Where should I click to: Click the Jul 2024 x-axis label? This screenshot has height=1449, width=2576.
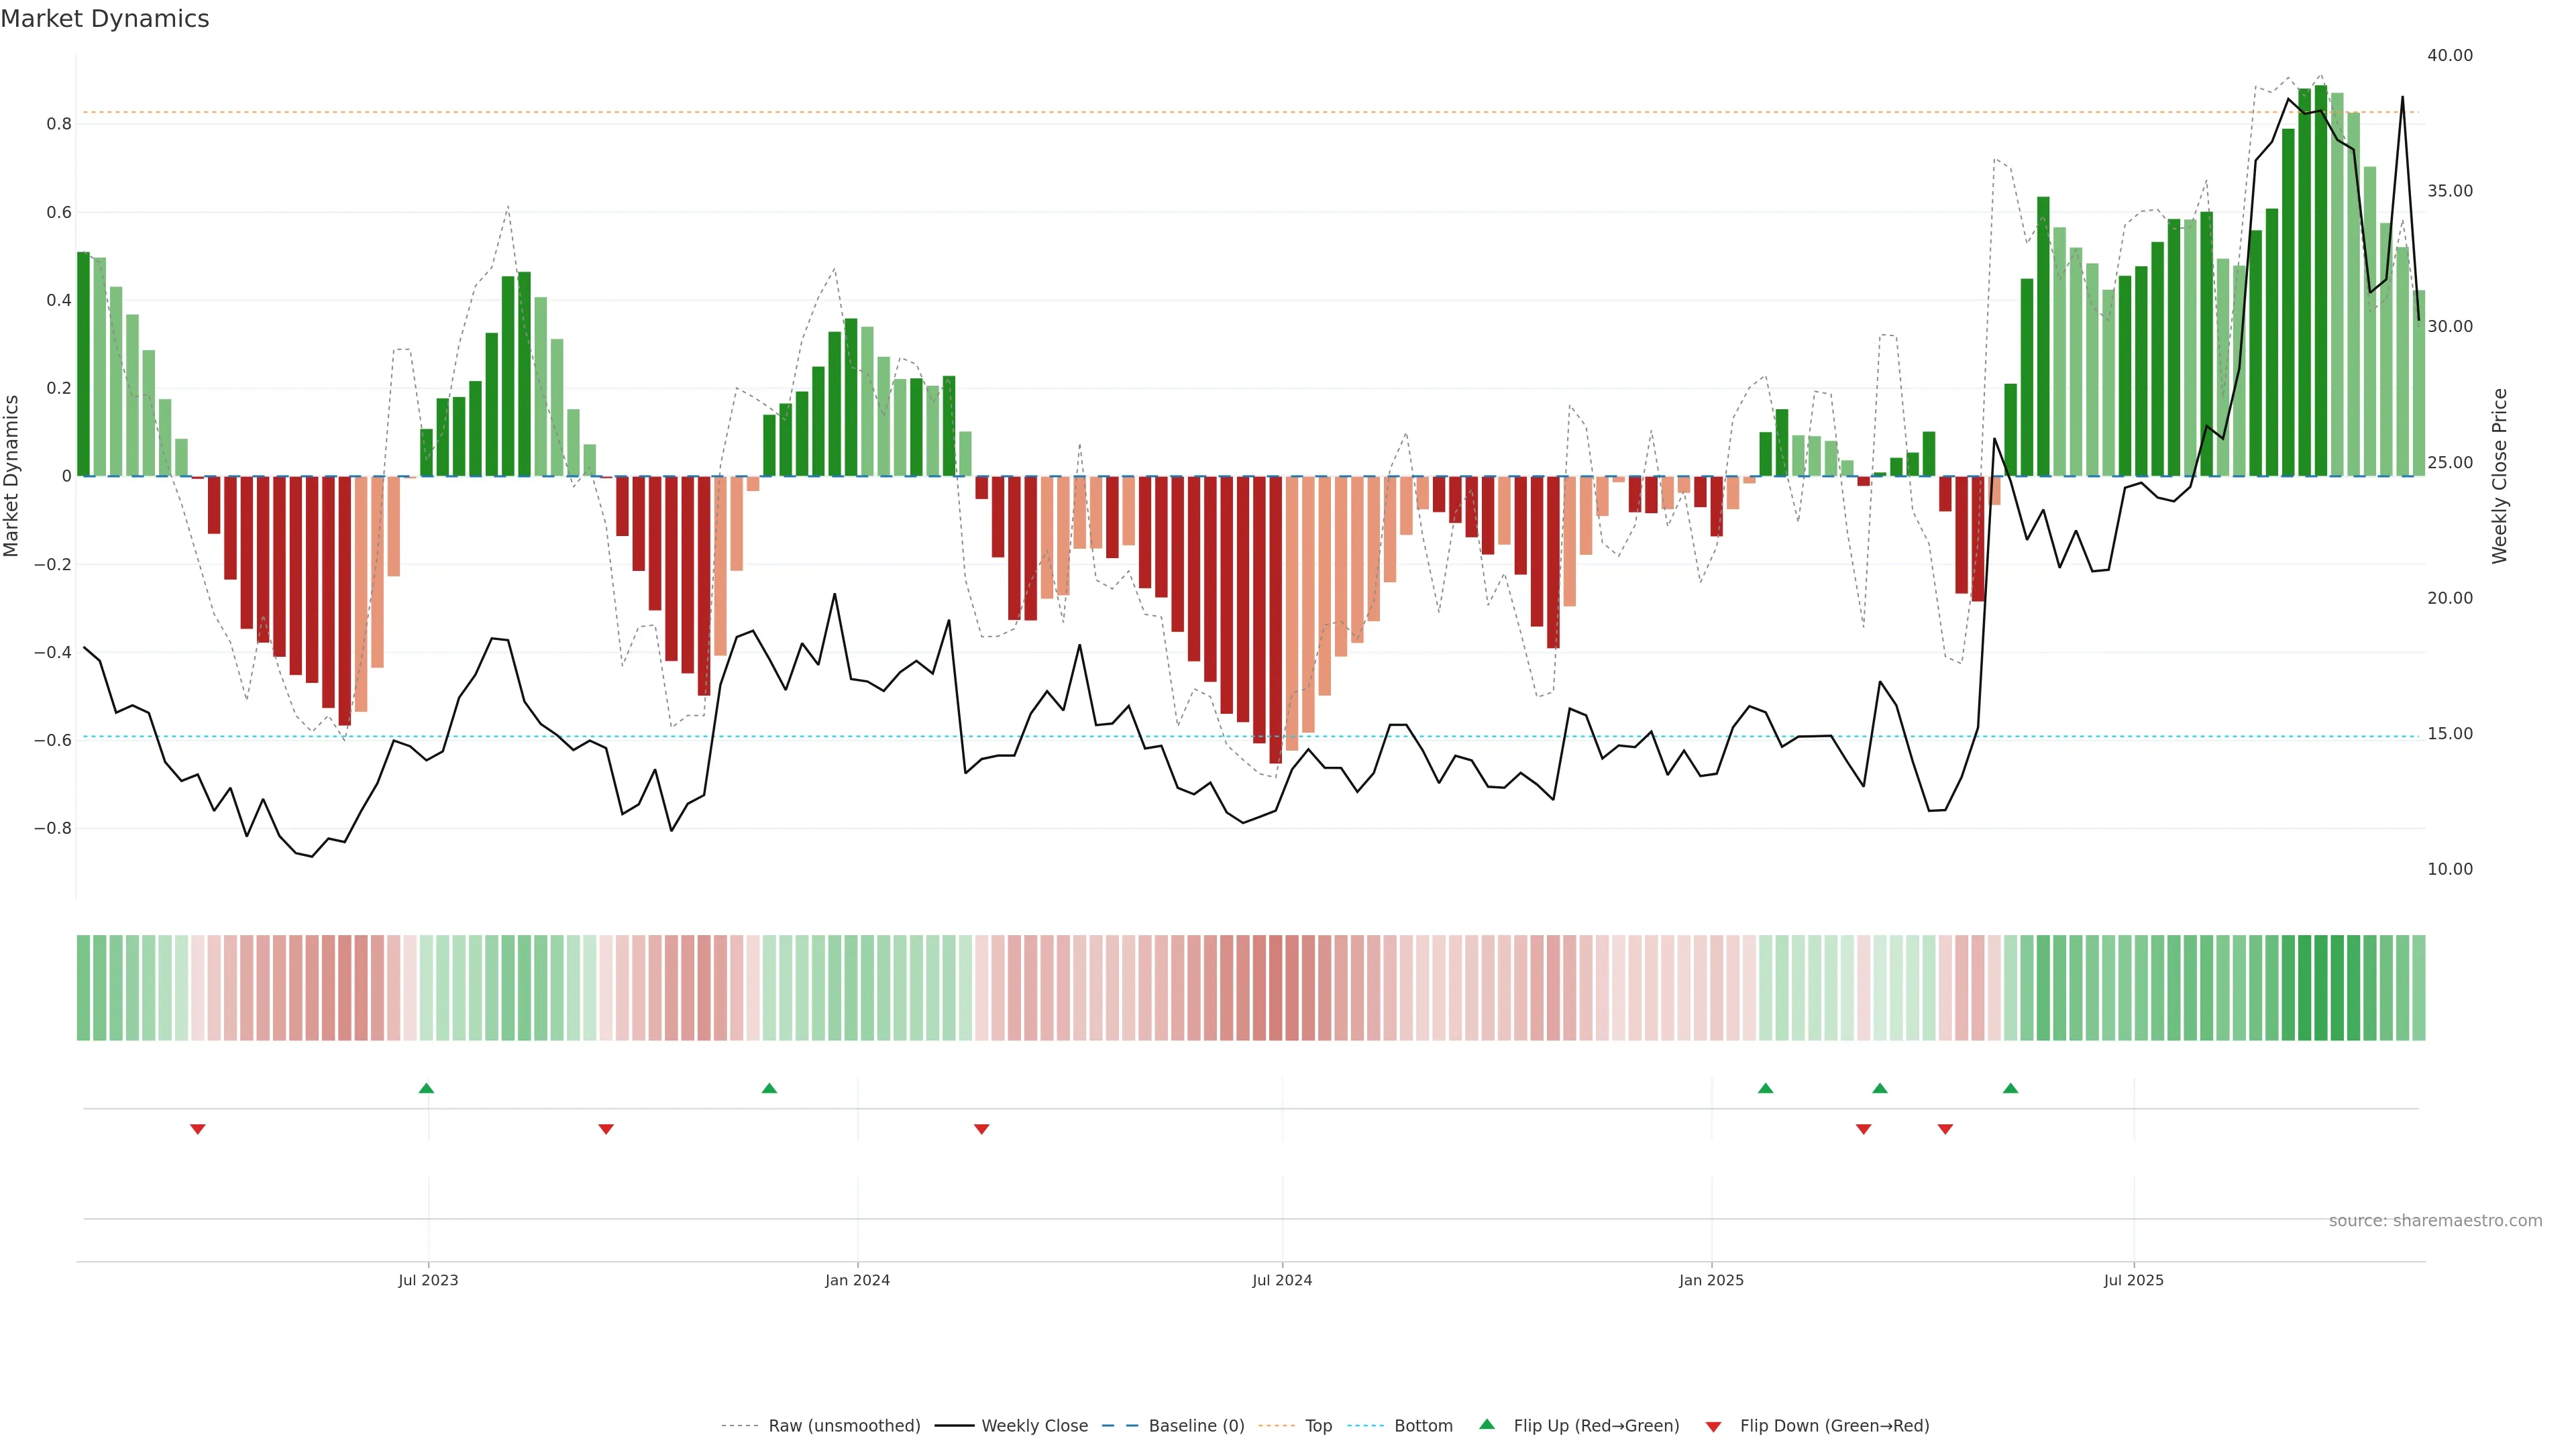(1282, 1281)
